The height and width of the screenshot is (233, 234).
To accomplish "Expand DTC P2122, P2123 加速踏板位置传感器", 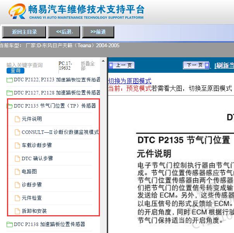I will (x=57, y=80).
